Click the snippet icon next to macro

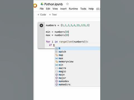(57, 68)
